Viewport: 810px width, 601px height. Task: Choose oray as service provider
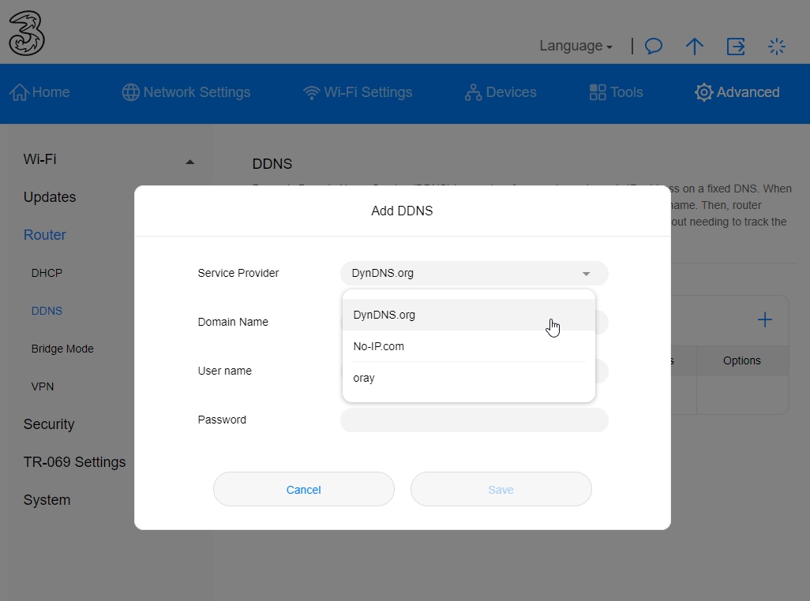point(468,378)
